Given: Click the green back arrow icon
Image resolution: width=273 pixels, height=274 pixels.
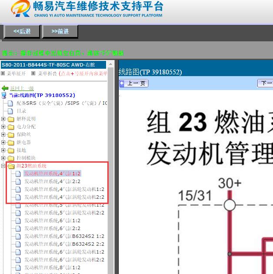Looking at the screenshot, I should click(x=5, y=88).
